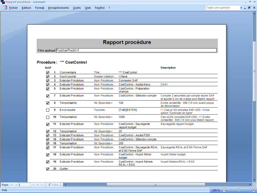
Task: Click the Filtré filter indicator
Action: tap(53, 185)
